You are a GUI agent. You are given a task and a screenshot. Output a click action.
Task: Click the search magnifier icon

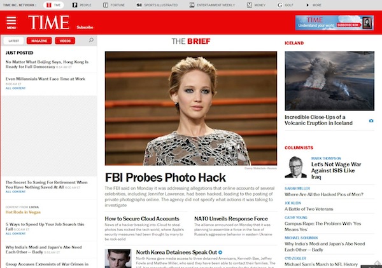coord(91,40)
